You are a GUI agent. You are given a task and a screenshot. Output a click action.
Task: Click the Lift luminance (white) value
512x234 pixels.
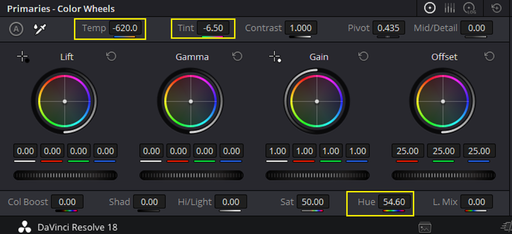coord(26,151)
